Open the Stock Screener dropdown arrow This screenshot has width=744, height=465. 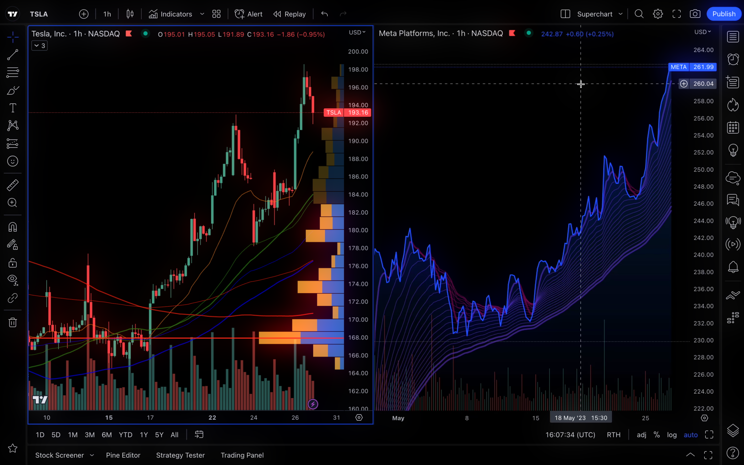(x=92, y=455)
